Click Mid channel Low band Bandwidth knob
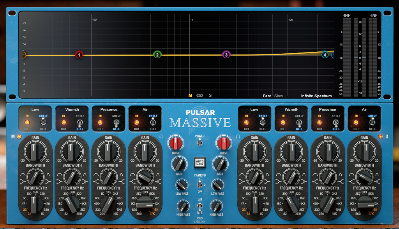 point(35,177)
